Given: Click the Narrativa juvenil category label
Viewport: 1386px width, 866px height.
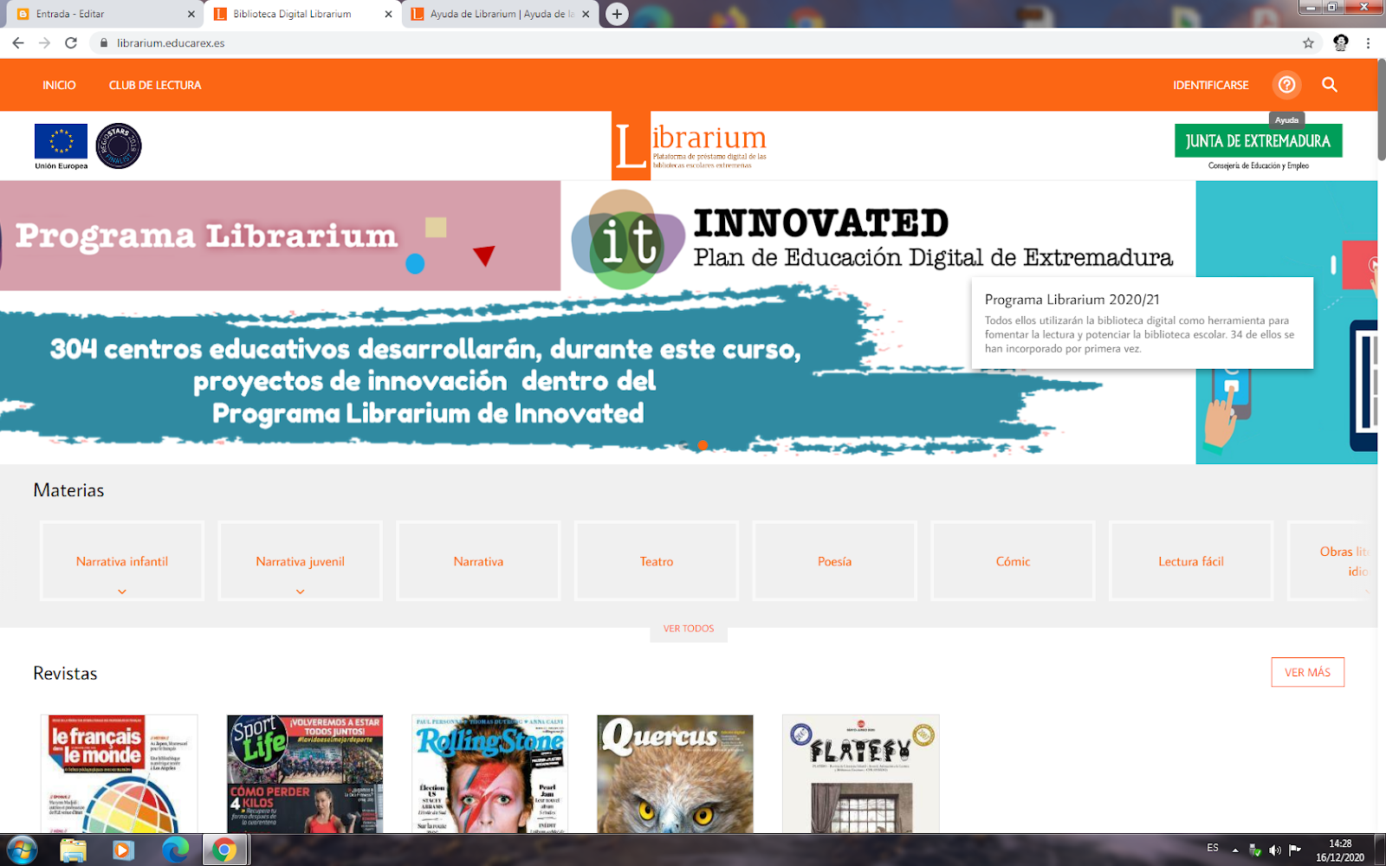Looking at the screenshot, I should 301,561.
